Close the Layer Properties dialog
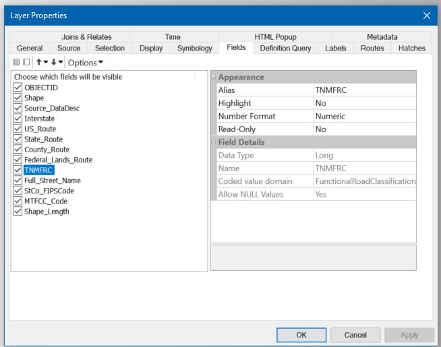441x347 pixels. pos(426,15)
